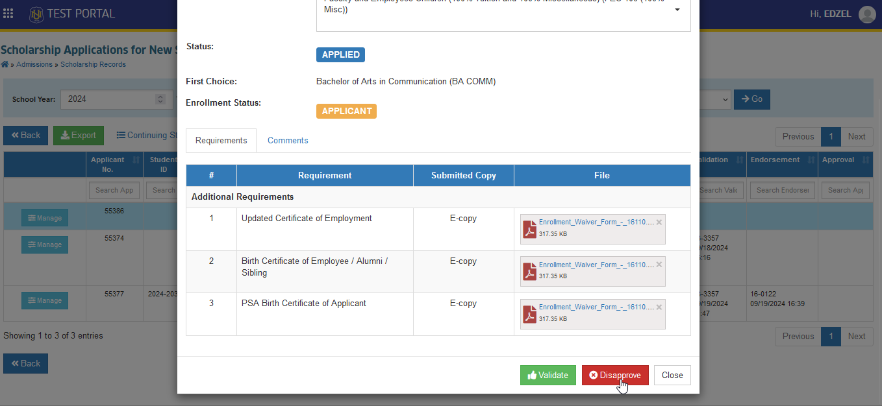Image resolution: width=882 pixels, height=406 pixels.
Task: Open the PDF icon for PSA Birth Certificate
Action: tap(530, 314)
